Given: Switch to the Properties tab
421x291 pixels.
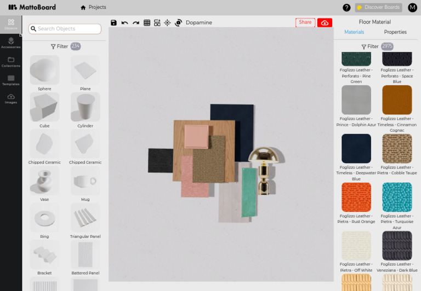Looking at the screenshot, I should pyautogui.click(x=395, y=32).
